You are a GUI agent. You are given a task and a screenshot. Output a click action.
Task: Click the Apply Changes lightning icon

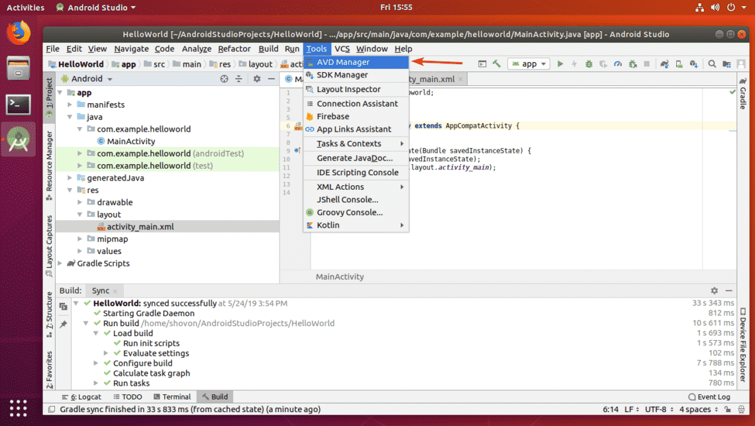point(574,64)
